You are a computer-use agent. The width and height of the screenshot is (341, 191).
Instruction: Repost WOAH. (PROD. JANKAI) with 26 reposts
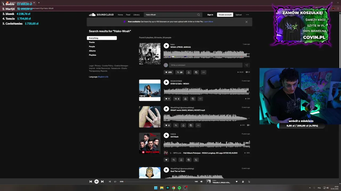pos(180,72)
